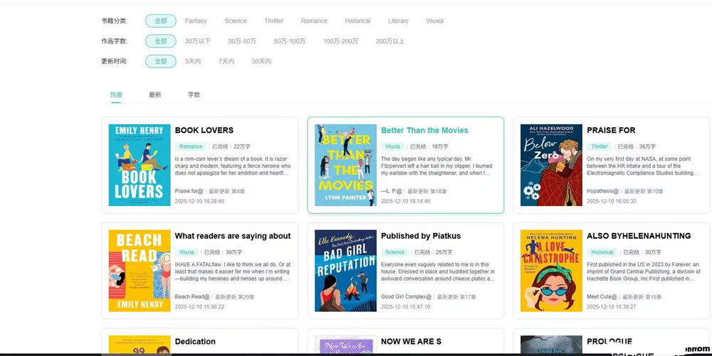Image resolution: width=712 pixels, height=356 pixels.
Task: Filter update time to 7天内
Action: 226,62
